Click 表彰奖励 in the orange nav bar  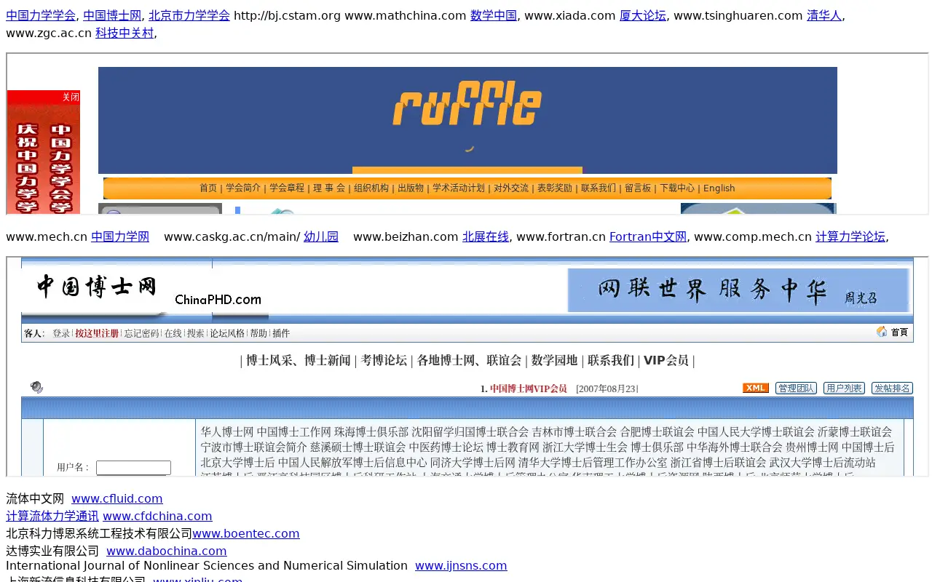(555, 188)
